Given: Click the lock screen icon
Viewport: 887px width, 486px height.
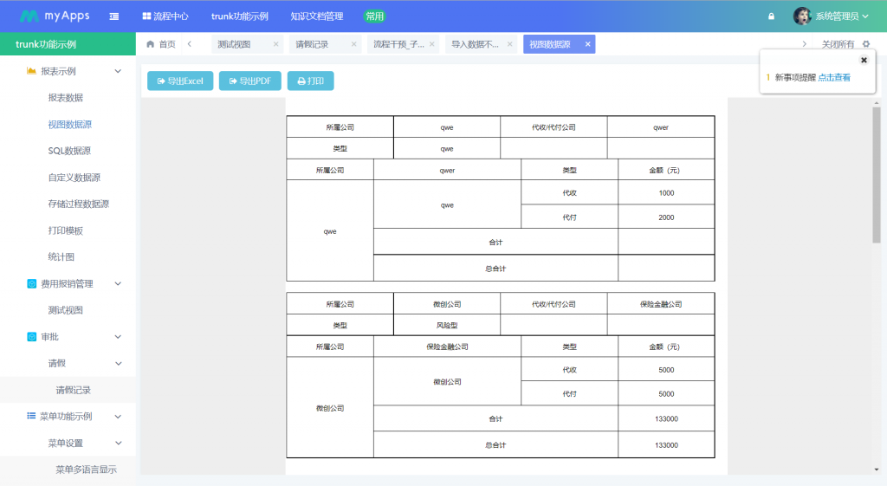Looking at the screenshot, I should (771, 16).
